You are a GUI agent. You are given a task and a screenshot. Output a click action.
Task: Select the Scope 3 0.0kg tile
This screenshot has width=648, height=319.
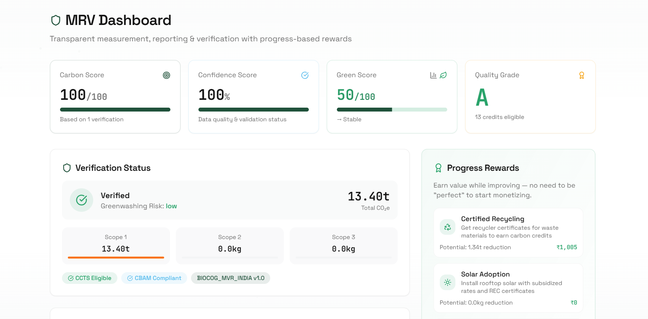click(343, 246)
